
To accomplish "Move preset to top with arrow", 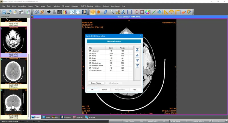I will [x=137, y=50].
